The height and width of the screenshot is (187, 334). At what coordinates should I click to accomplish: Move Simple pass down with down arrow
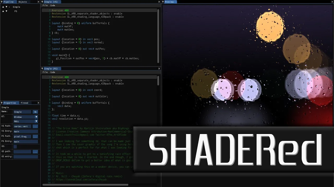click(x=6, y=7)
